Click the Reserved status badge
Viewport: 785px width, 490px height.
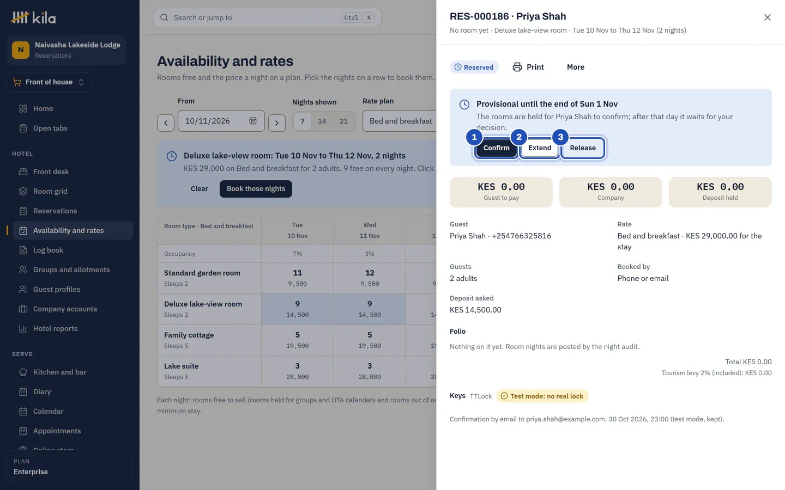pos(474,67)
